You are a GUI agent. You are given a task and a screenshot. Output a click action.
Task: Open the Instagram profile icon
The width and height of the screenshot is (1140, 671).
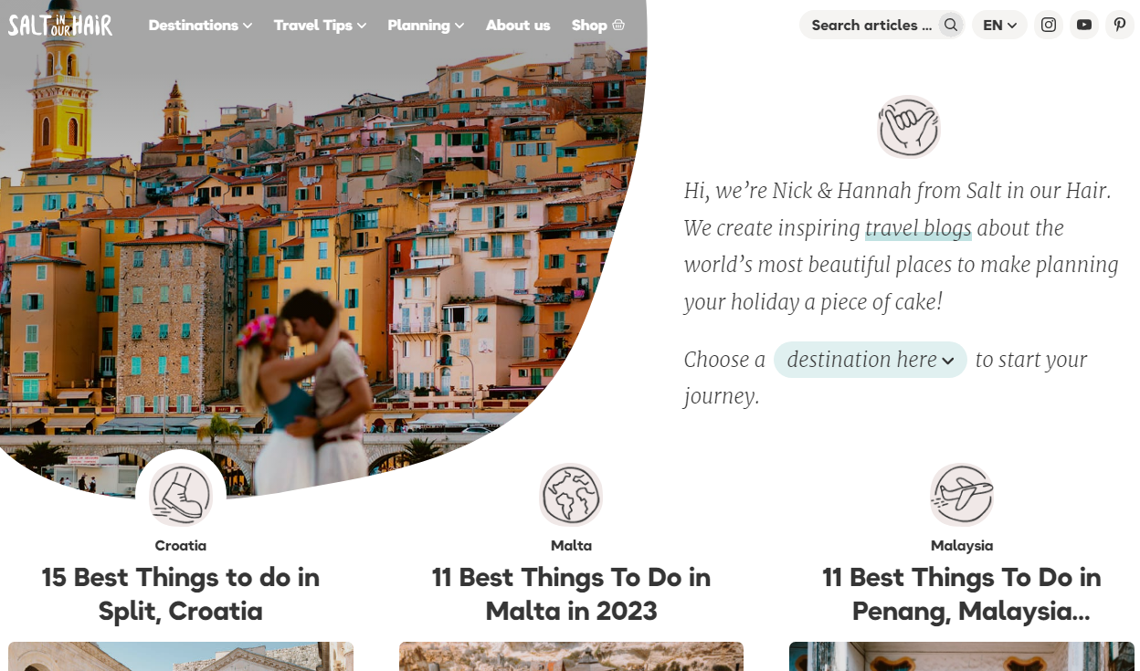[1049, 25]
